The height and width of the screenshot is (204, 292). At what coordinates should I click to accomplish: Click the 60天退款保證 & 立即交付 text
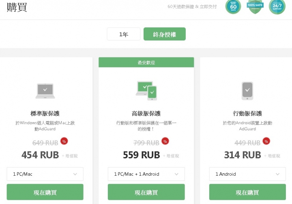(192, 7)
